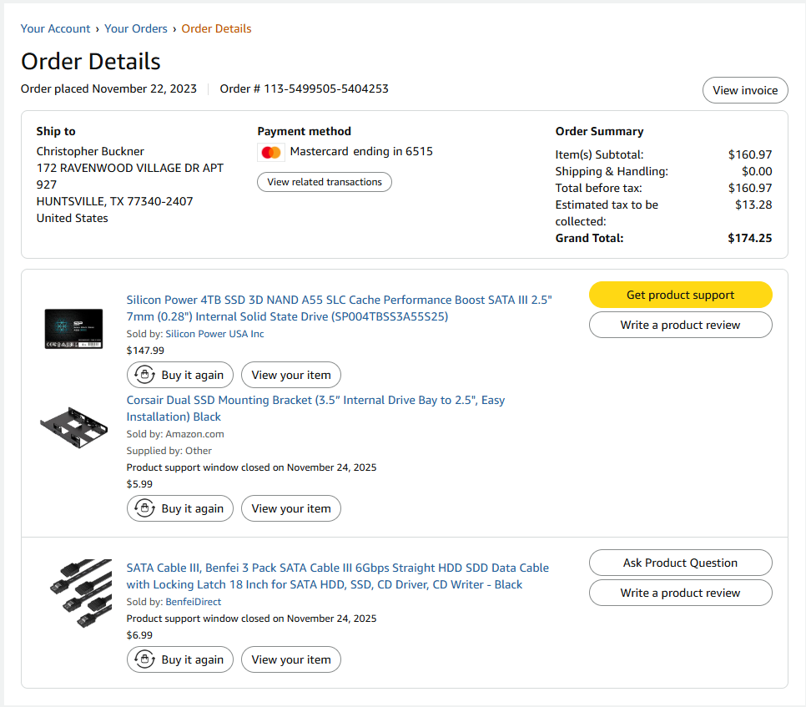
Task: Open the Silicon Power USA Inc seller link
Action: pyautogui.click(x=214, y=334)
